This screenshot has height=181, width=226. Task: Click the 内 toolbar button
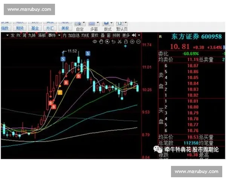[64, 35]
